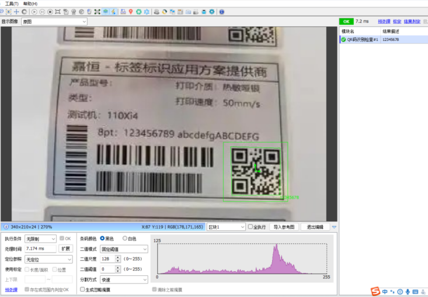
Task: Toggle the OK checkbox beside 执行条件
Action: click(62, 239)
